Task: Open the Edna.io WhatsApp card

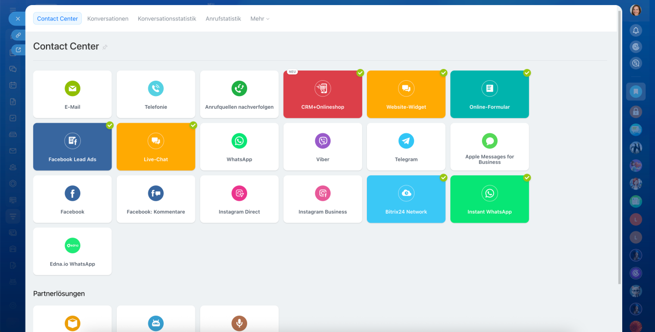Action: click(x=72, y=251)
